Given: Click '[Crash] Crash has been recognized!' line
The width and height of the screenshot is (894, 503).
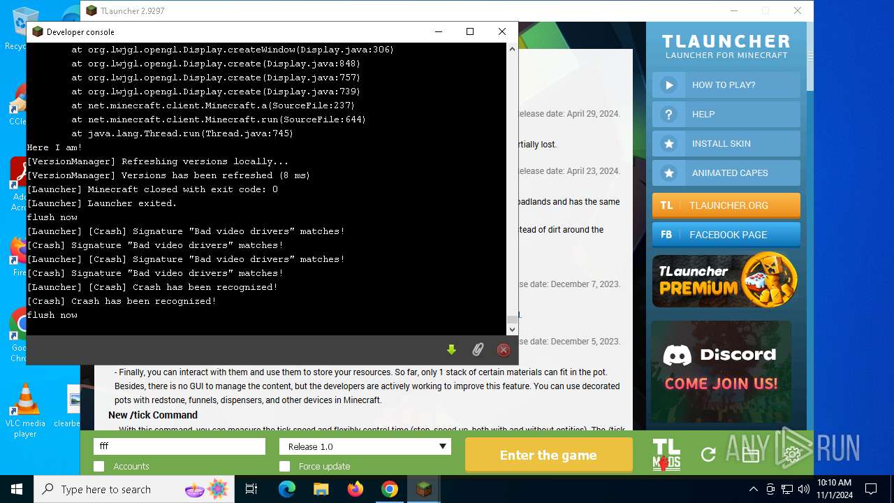Looking at the screenshot, I should [x=122, y=301].
